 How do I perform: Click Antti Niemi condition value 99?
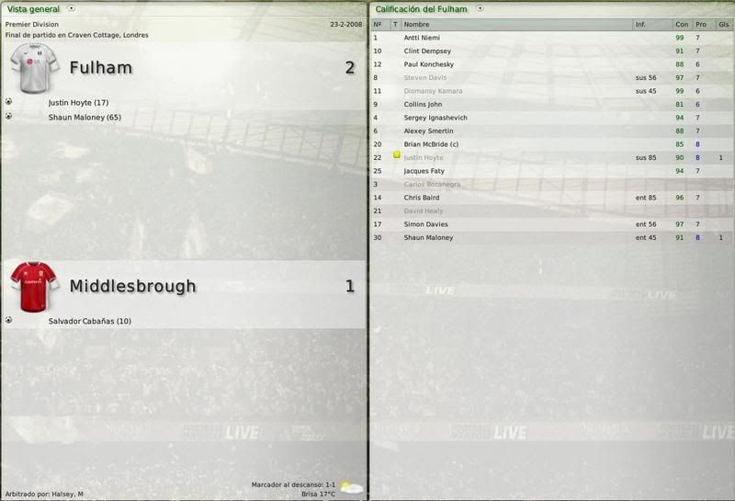[x=680, y=38]
